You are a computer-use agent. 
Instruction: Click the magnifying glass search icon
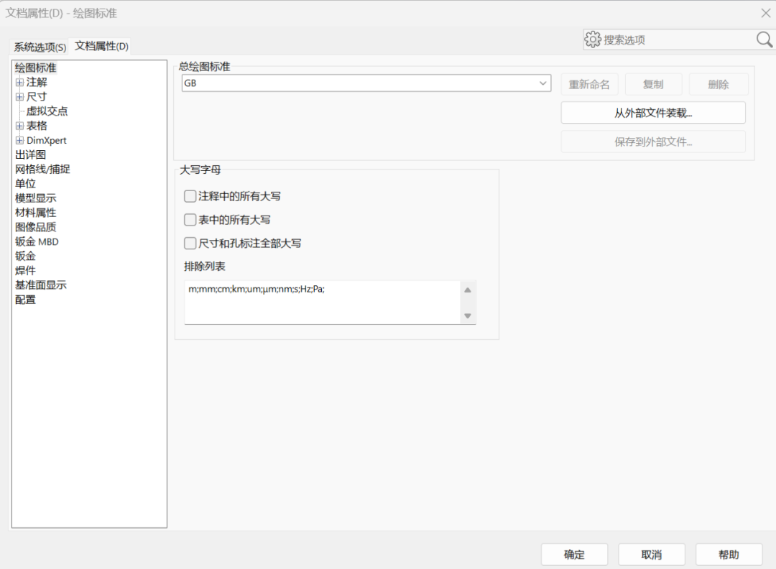pyautogui.click(x=764, y=40)
